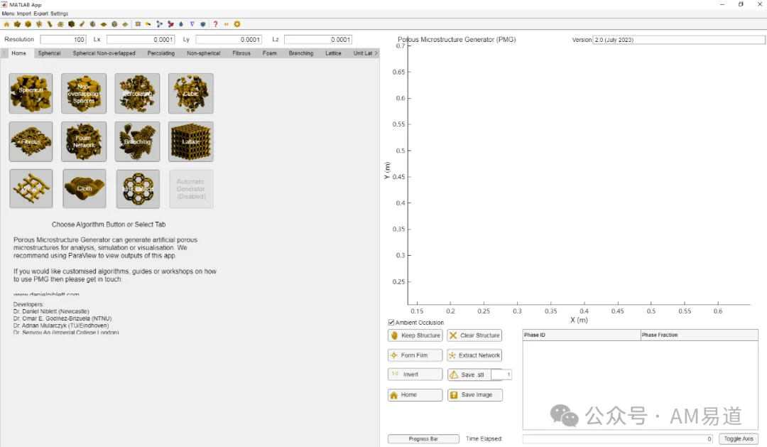Click the Home button below the plot
Viewport: 767px width, 447px height.
click(x=415, y=394)
